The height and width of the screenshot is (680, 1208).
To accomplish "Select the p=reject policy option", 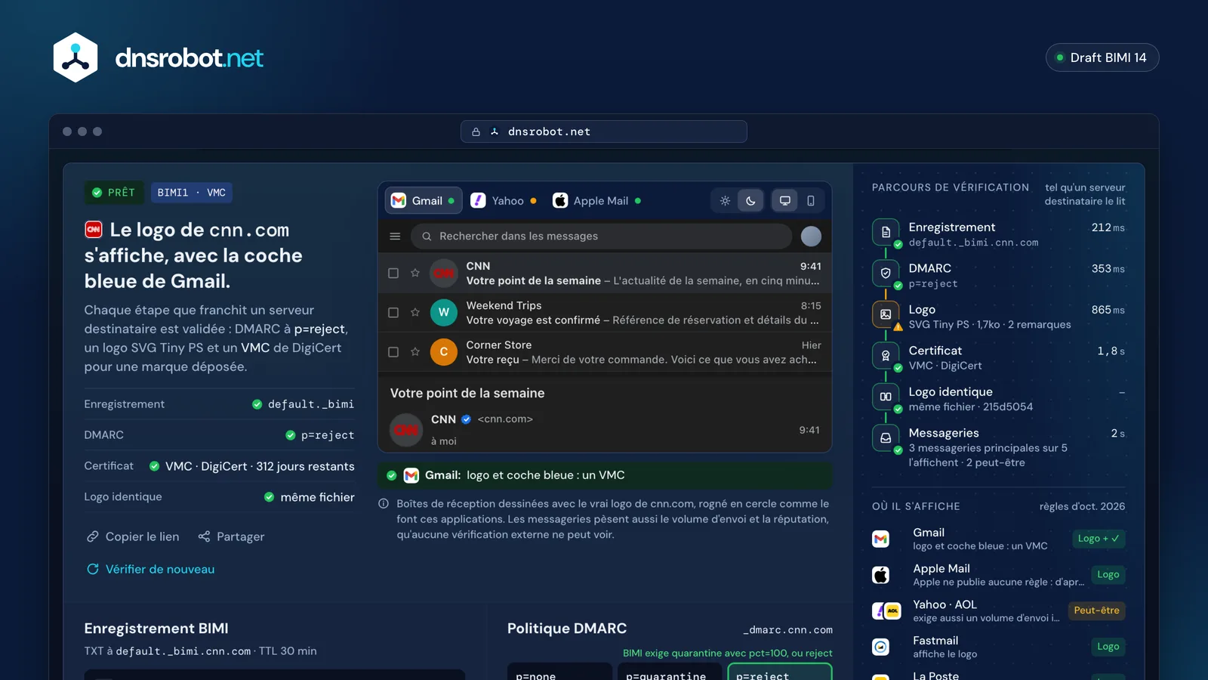I will tap(780, 672).
